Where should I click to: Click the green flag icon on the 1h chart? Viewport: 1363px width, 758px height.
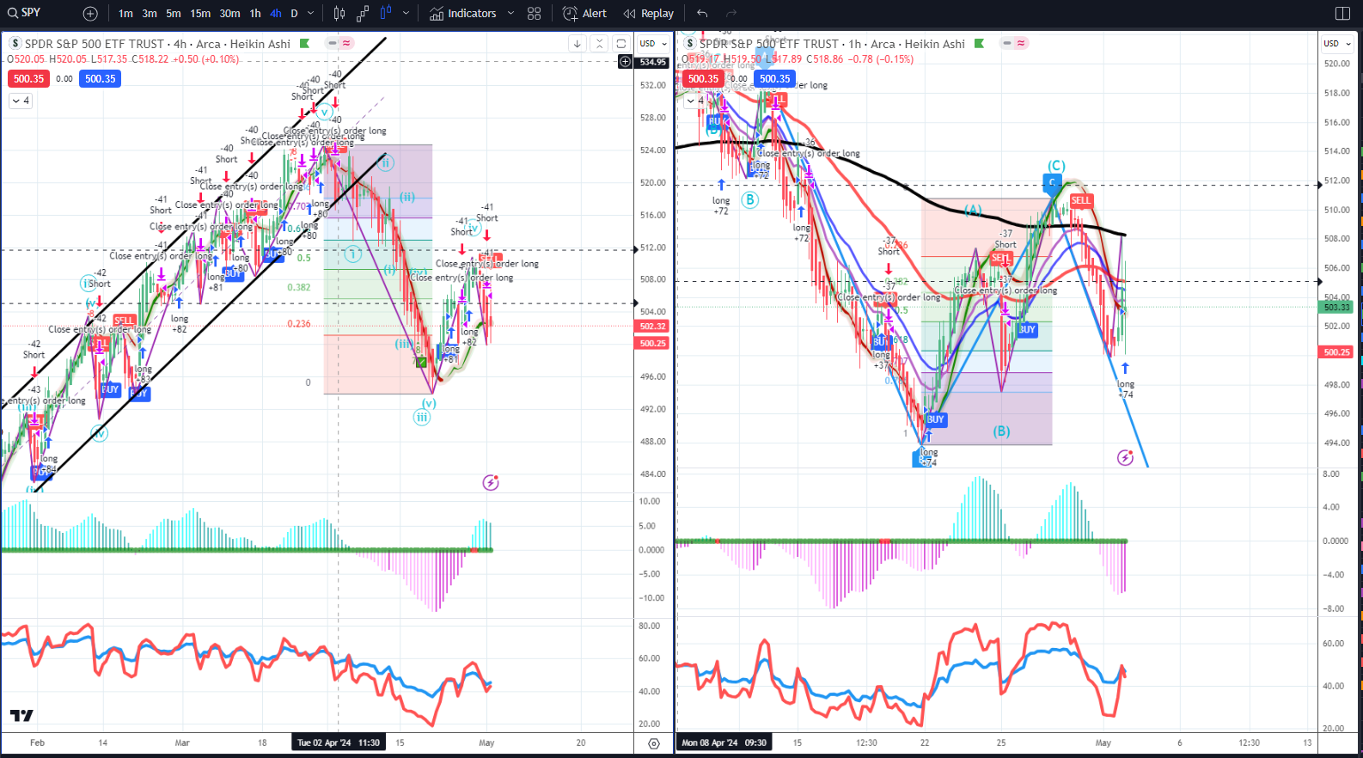click(979, 44)
